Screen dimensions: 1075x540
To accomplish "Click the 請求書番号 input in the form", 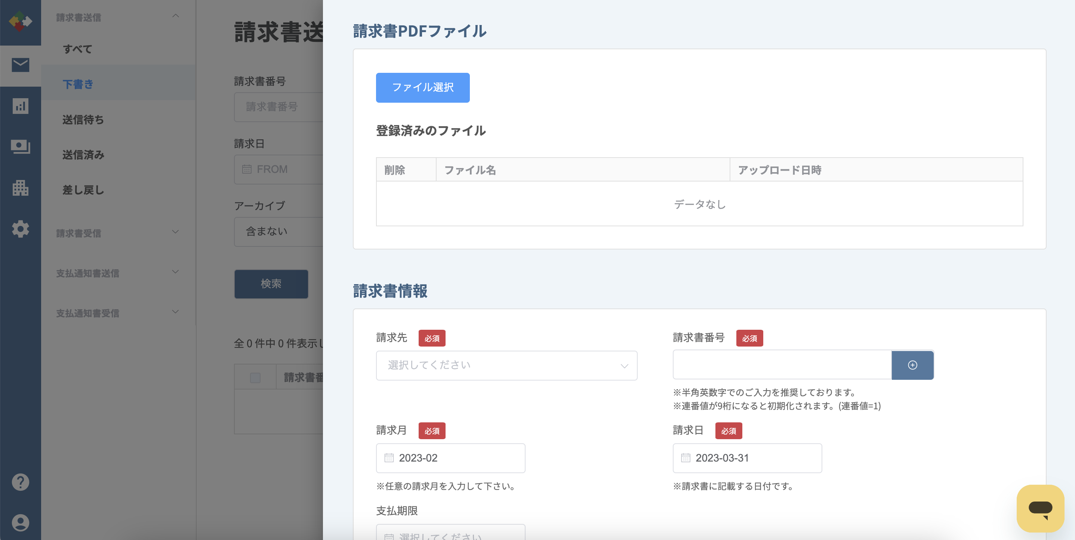I will 782,365.
